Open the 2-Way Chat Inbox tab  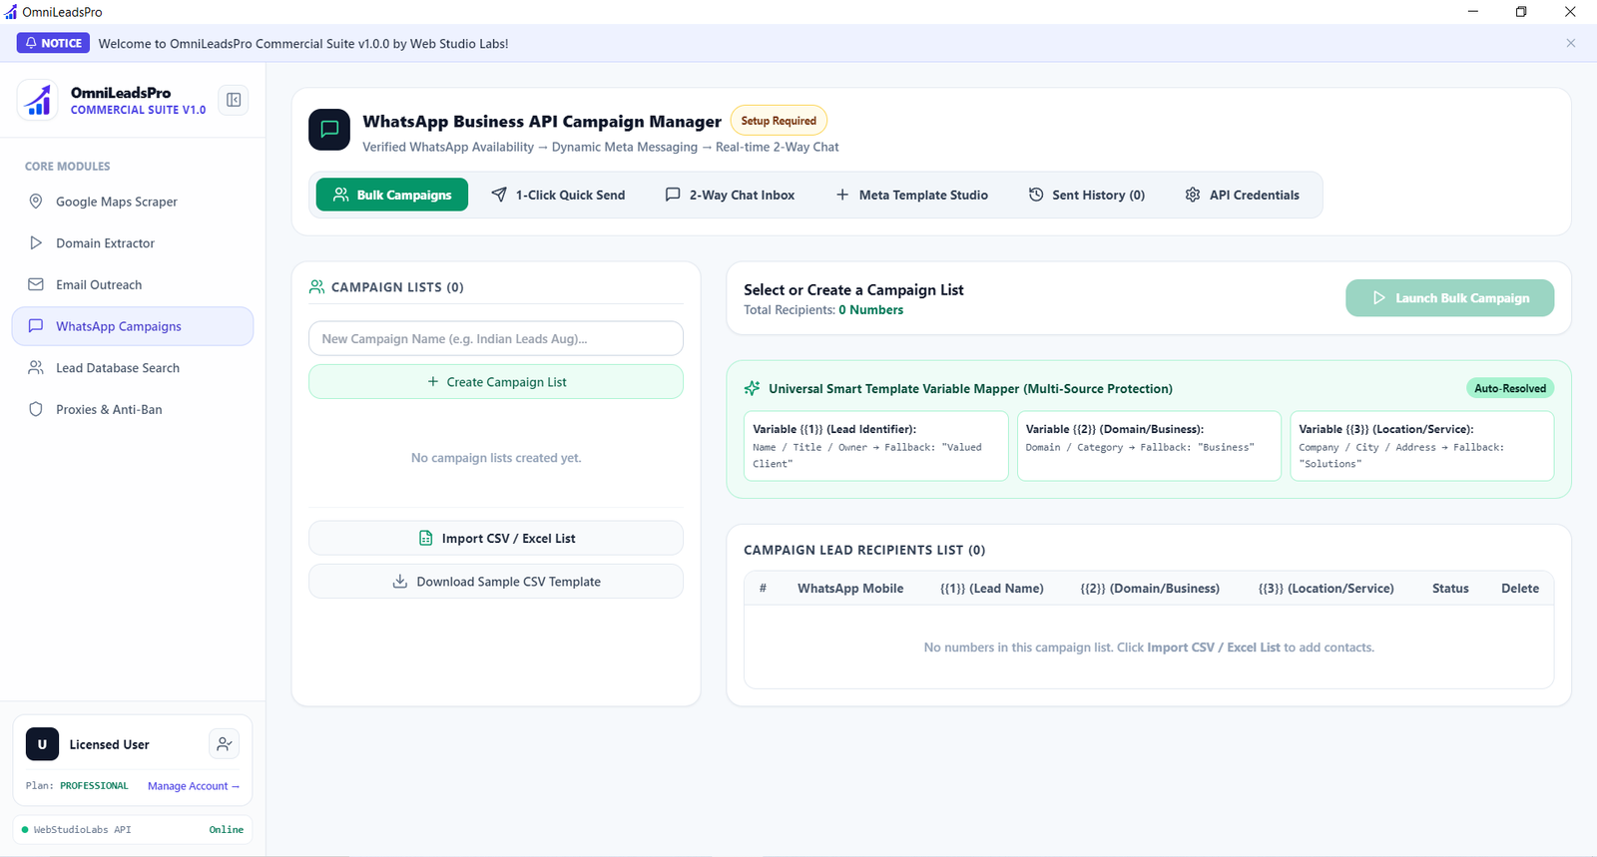point(730,195)
